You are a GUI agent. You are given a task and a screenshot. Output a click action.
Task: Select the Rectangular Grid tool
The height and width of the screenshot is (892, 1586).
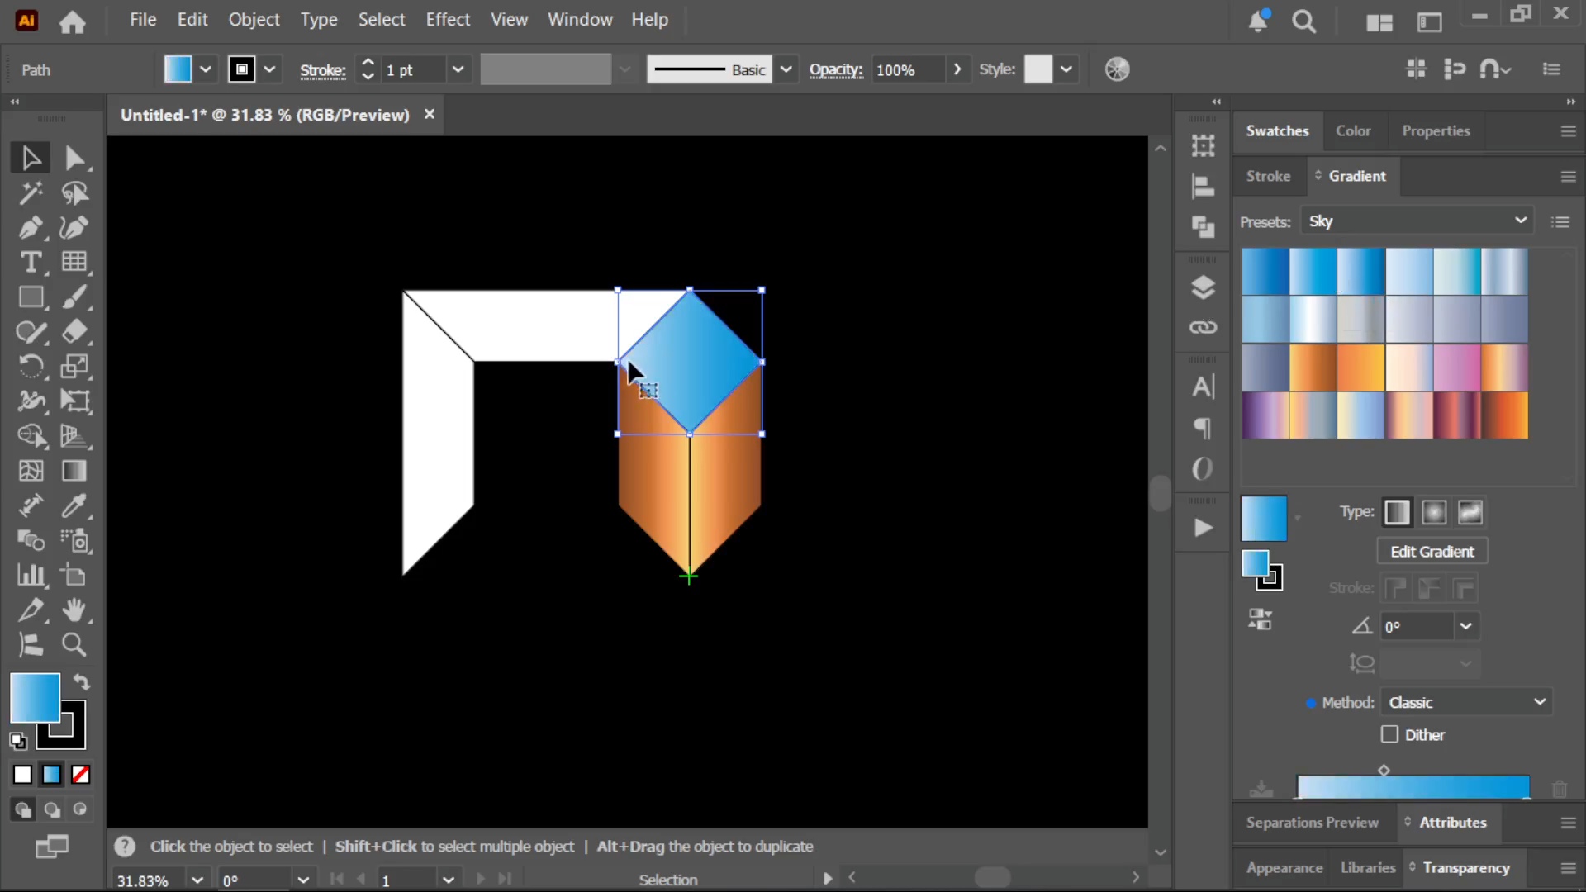74,263
